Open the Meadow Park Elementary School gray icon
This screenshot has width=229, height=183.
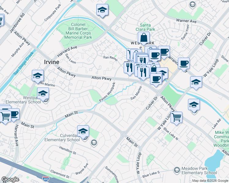(x=177, y=170)
